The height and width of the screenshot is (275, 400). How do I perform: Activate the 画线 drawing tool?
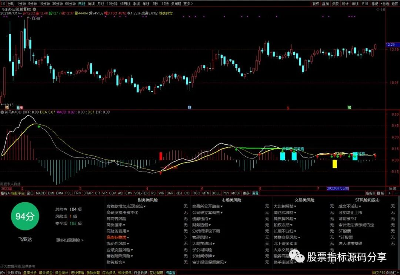click(x=355, y=4)
